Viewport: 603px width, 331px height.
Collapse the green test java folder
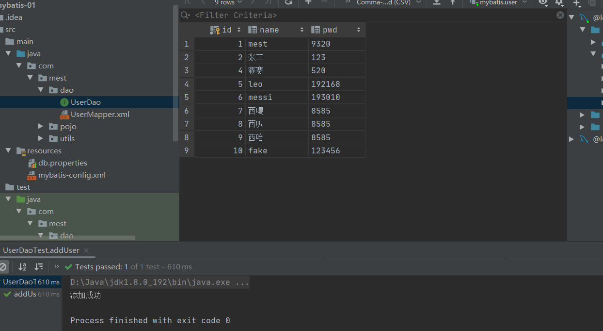(9, 199)
